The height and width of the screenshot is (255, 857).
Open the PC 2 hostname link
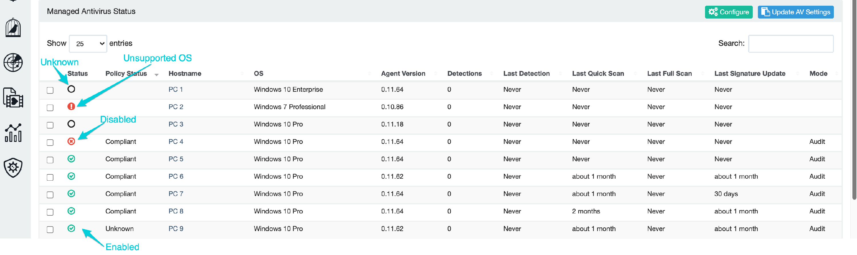[x=176, y=107]
